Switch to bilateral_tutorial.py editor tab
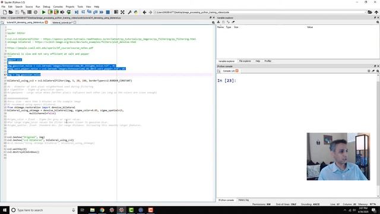380x214 pixels. coord(62,23)
